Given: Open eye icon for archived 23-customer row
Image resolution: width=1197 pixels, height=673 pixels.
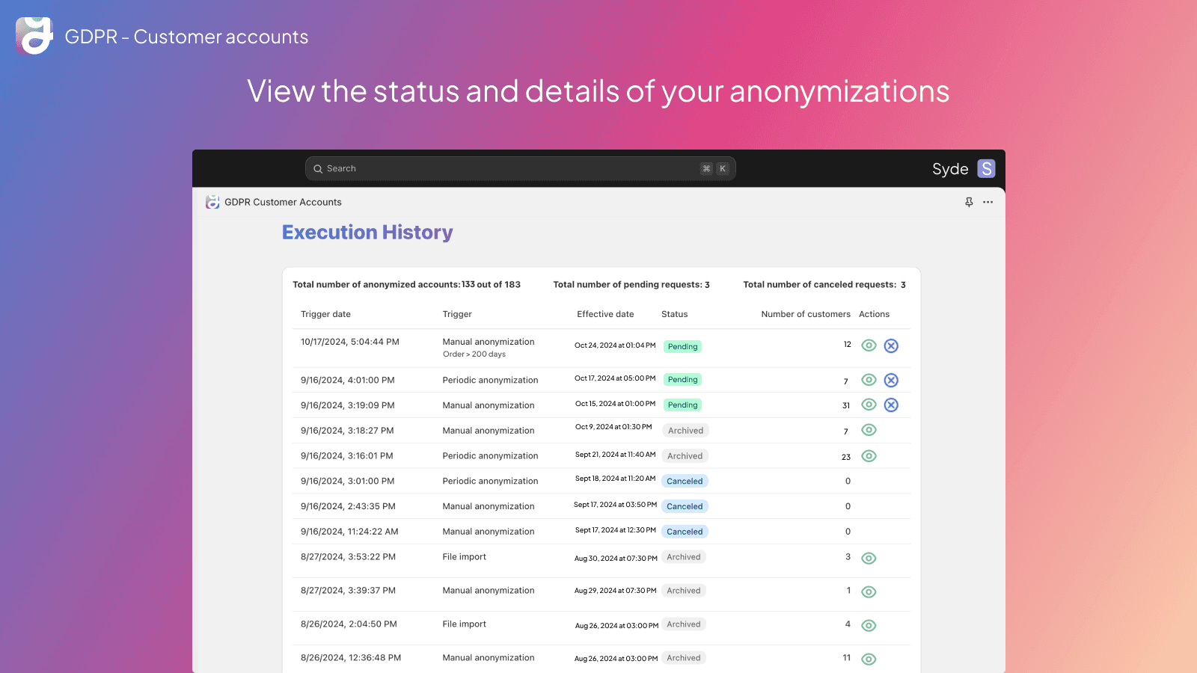Looking at the screenshot, I should click(869, 456).
